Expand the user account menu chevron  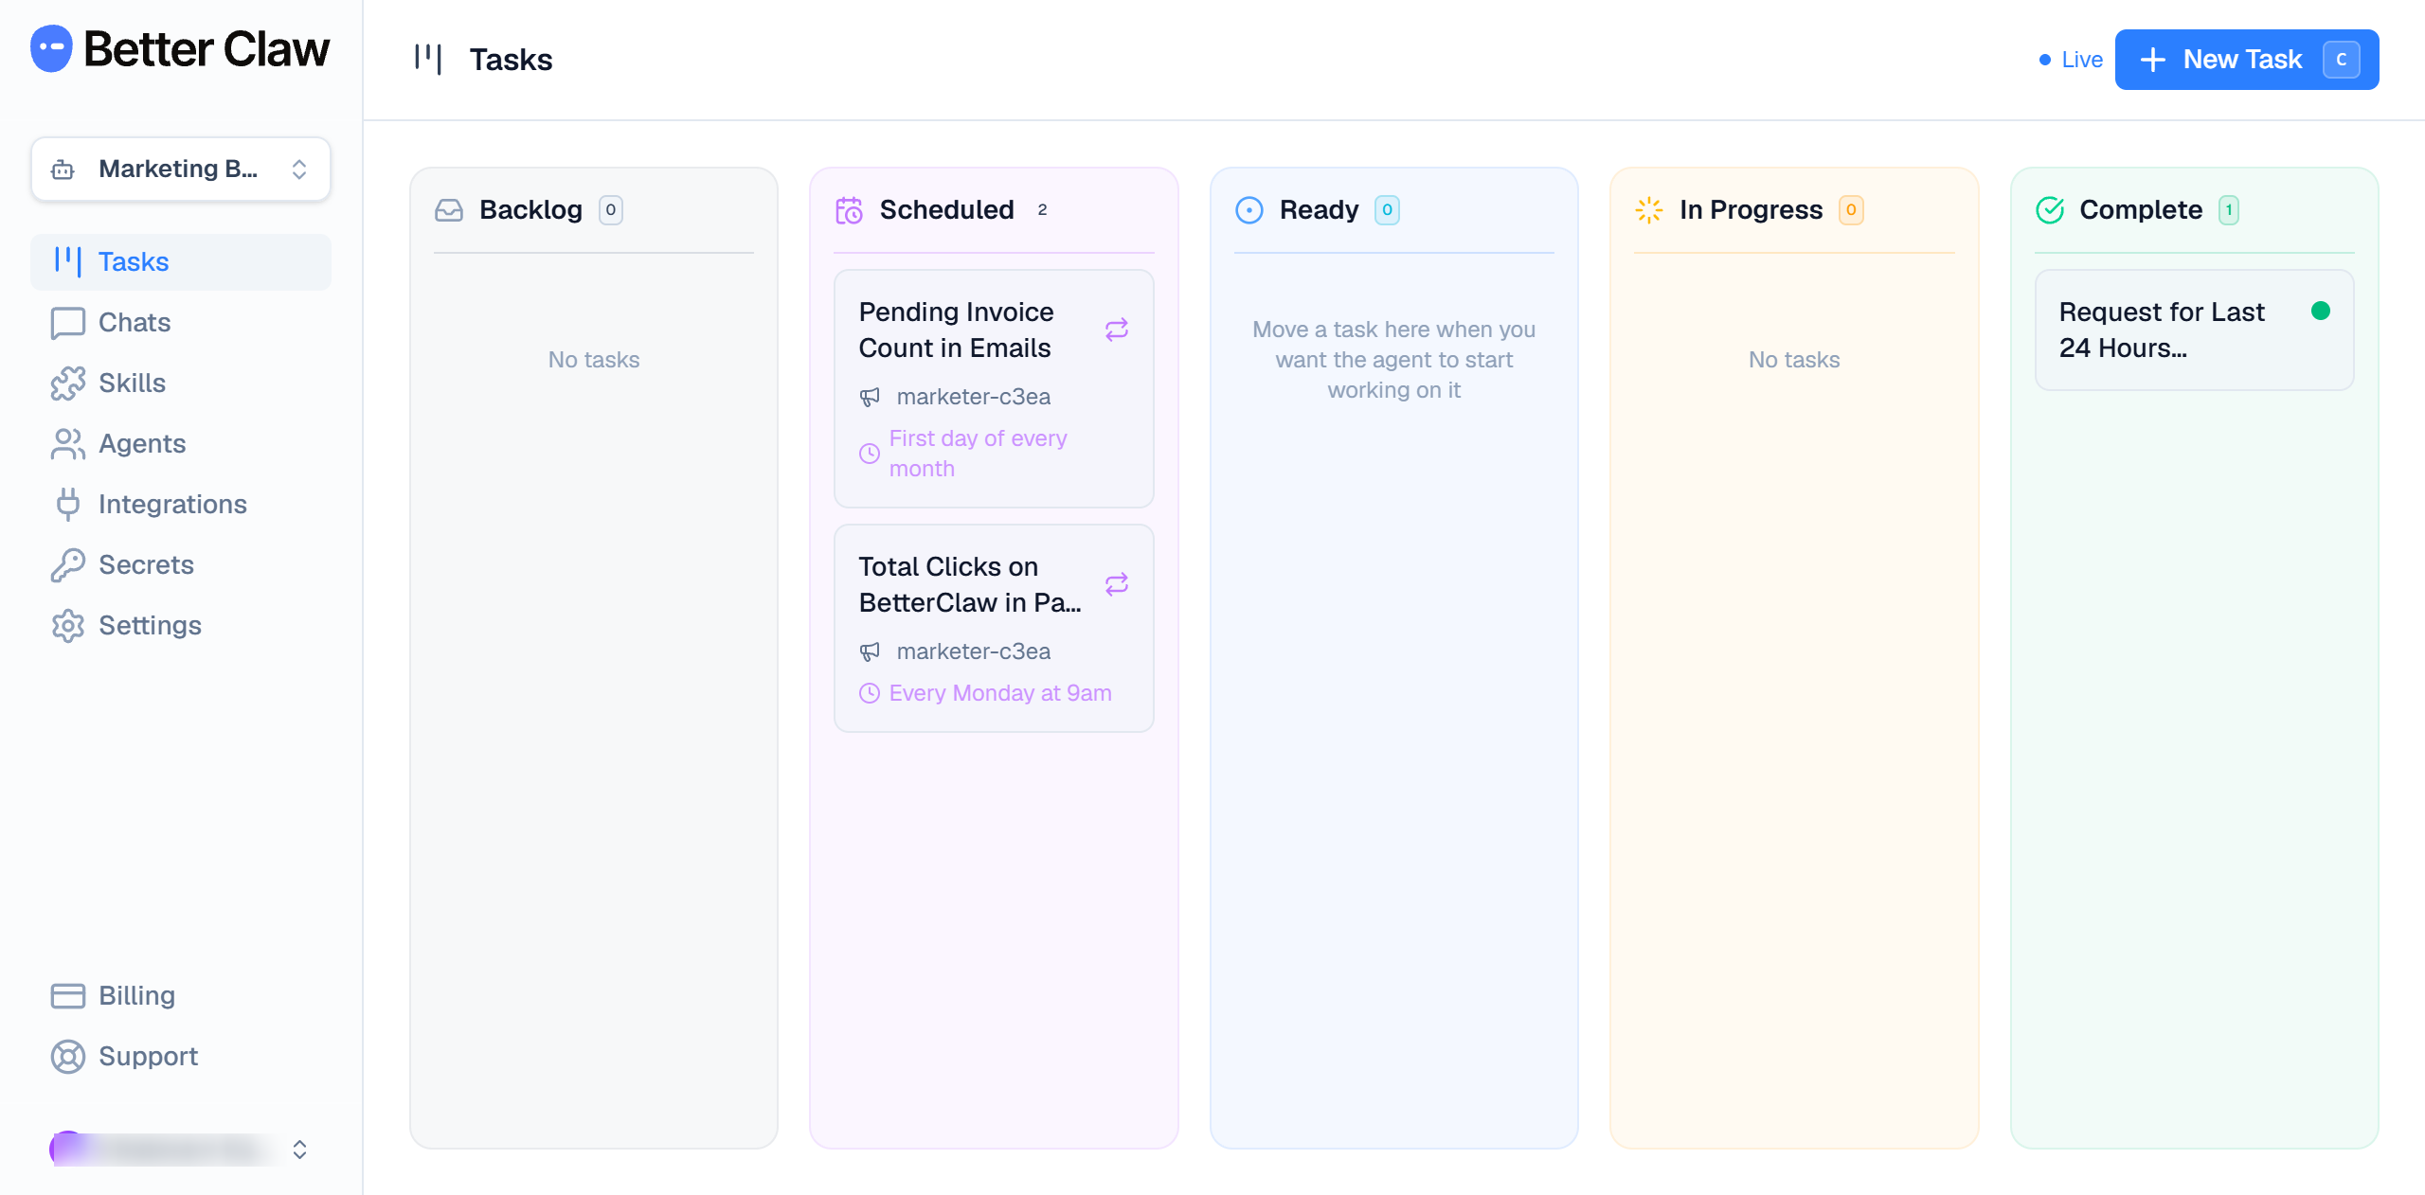(x=299, y=1150)
